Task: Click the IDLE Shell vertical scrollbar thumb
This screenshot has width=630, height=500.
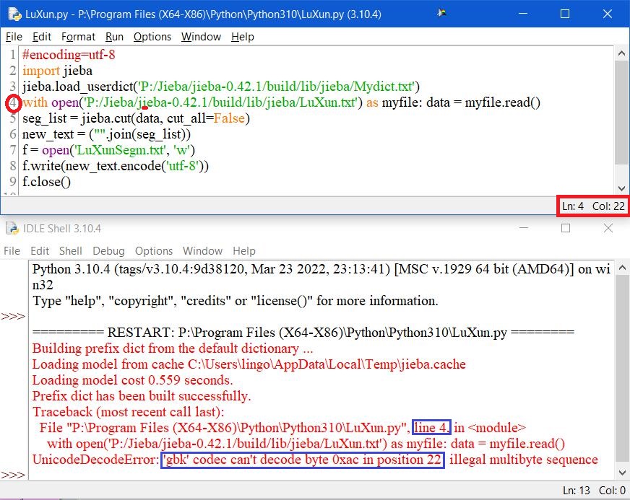Action: [x=622, y=370]
